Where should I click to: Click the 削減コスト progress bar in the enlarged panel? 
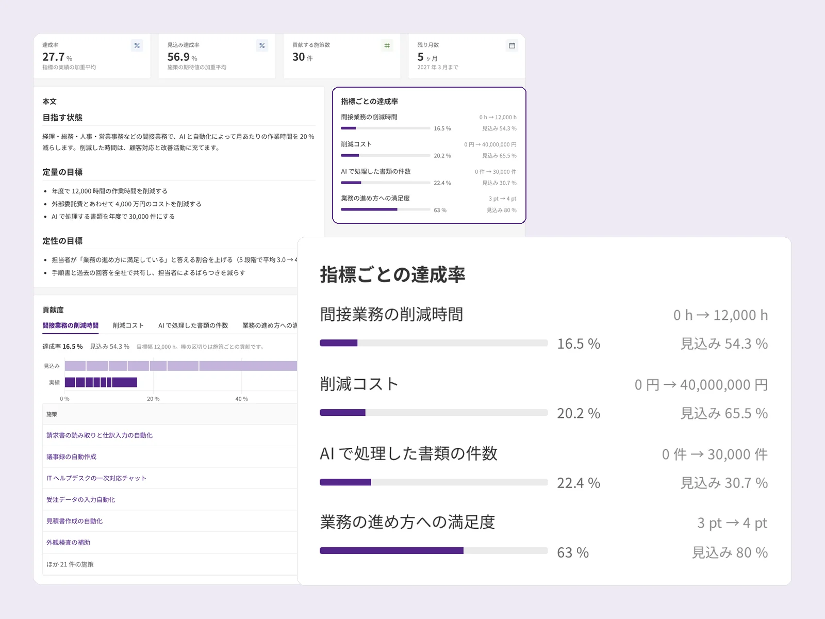(434, 413)
